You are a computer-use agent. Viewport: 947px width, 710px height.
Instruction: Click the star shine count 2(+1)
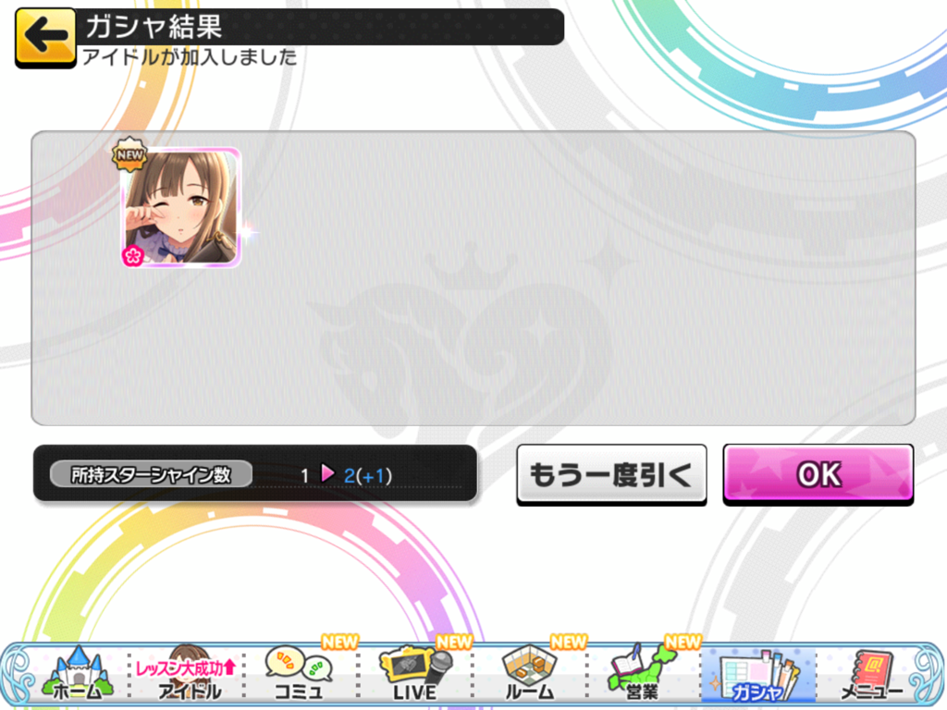368,476
